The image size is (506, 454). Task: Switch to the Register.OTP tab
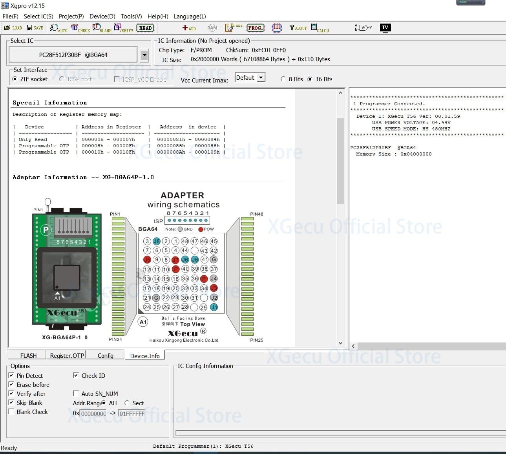67,355
